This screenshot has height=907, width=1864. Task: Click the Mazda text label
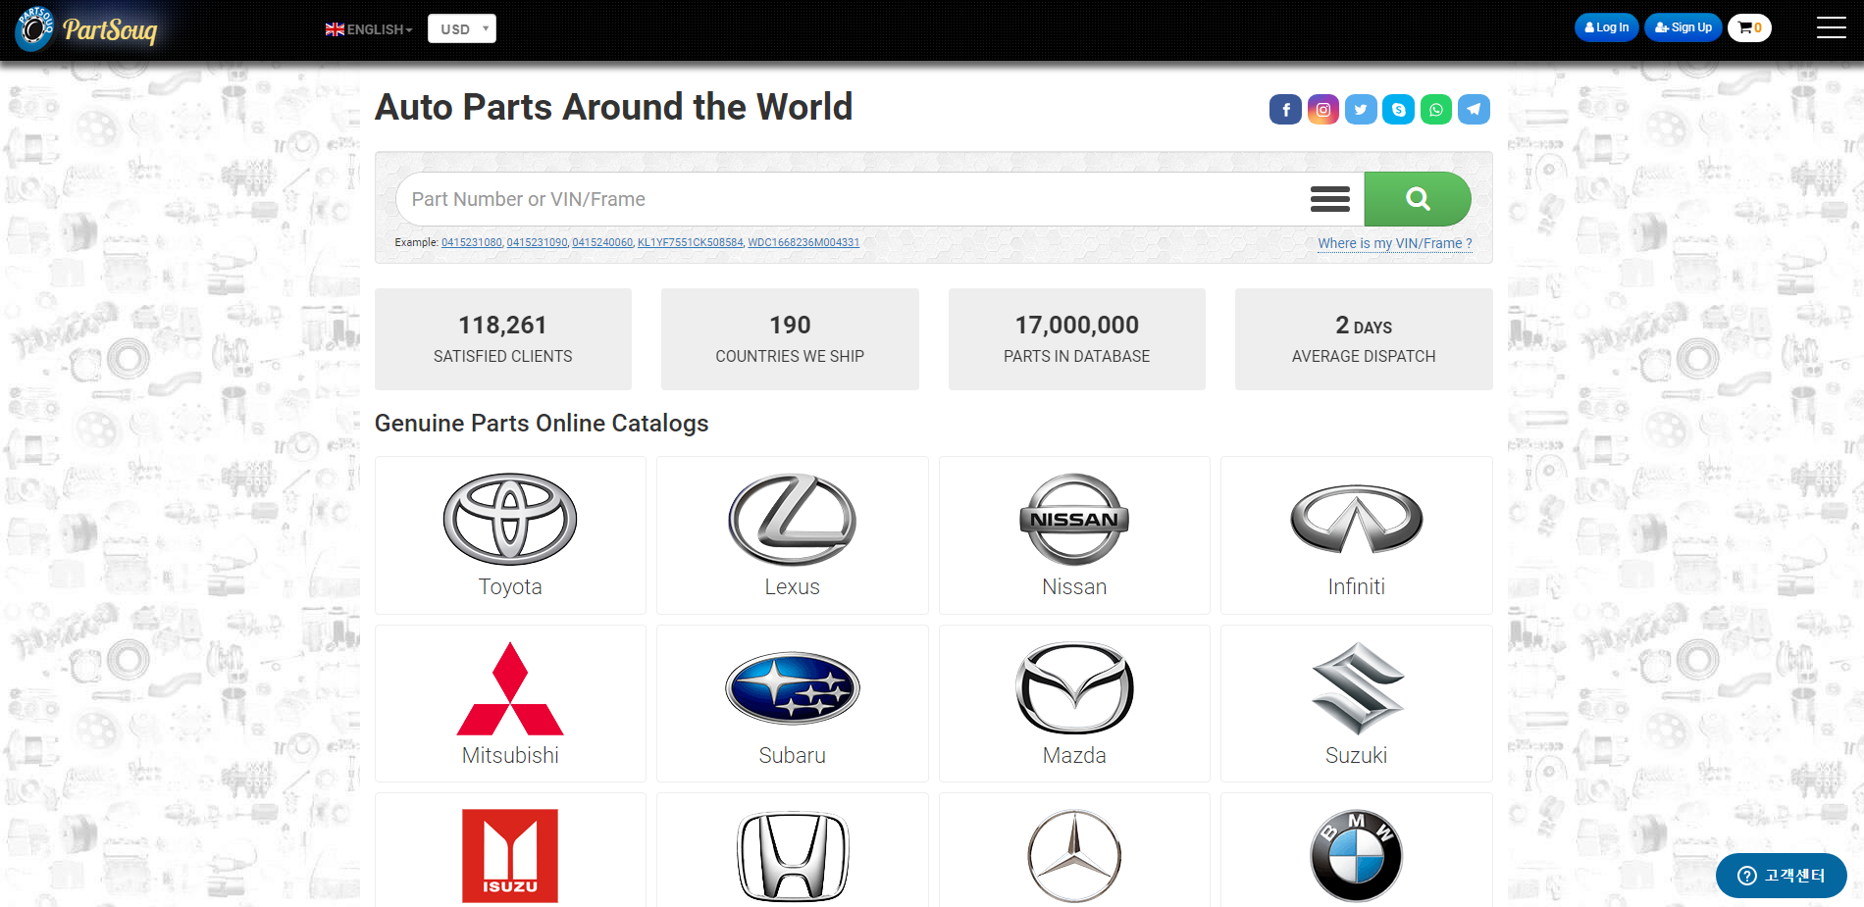click(x=1074, y=755)
